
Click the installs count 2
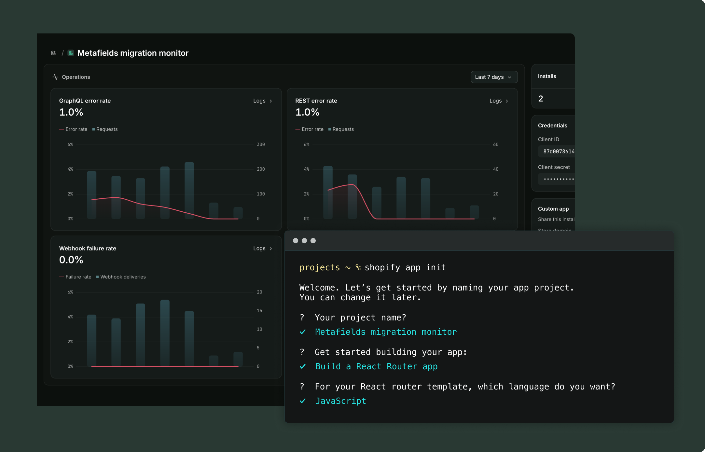[x=541, y=99]
